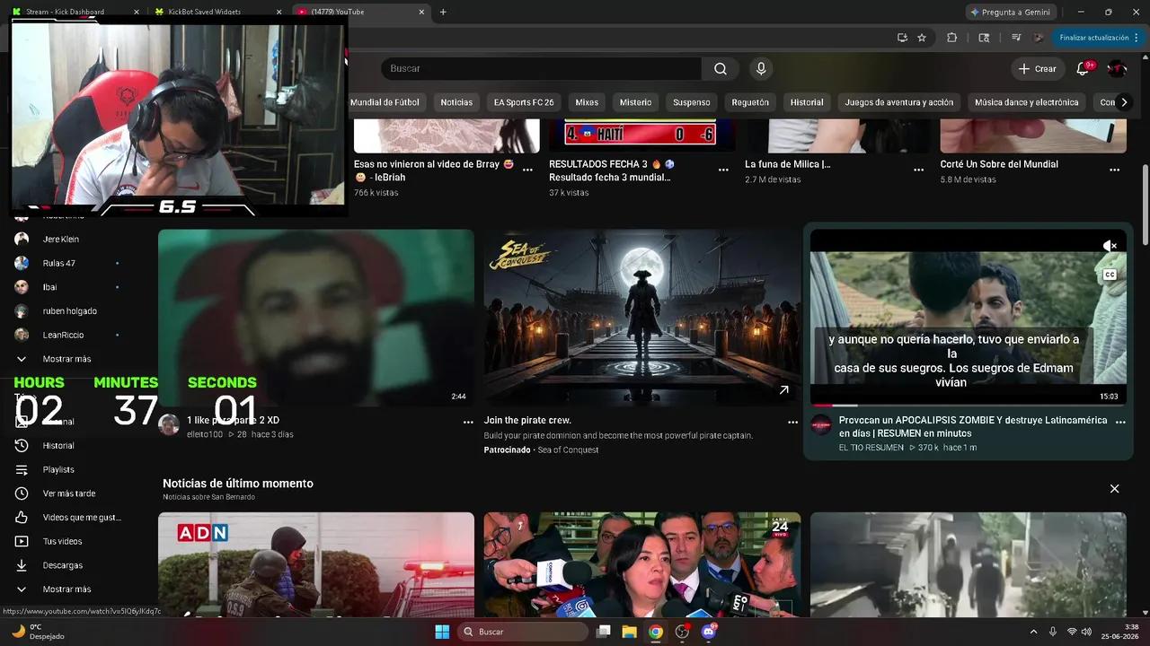
Task: Open options menu for La funa de Milica
Action: (x=918, y=170)
